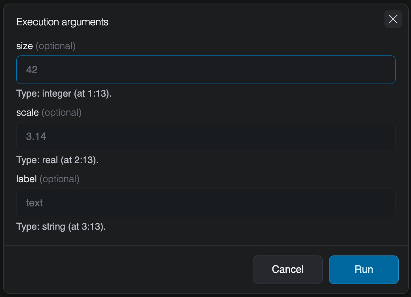This screenshot has width=411, height=297.
Task: Click the Execution arguments dialog title
Action: coord(62,22)
